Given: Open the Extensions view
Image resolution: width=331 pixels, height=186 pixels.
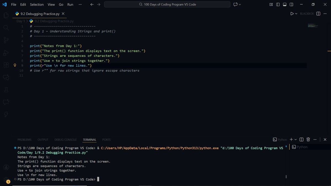Looking at the screenshot, I should pyautogui.click(x=6, y=65).
